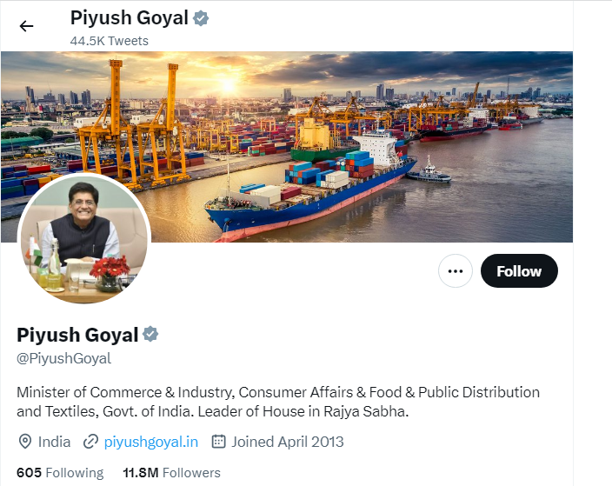Viewport: 612px width, 486px height.
Task: Go back using the left arrow icon
Action: click(27, 26)
